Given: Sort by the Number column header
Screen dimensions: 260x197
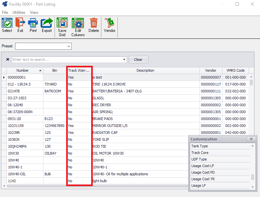Looking at the screenshot, I should [23, 70].
